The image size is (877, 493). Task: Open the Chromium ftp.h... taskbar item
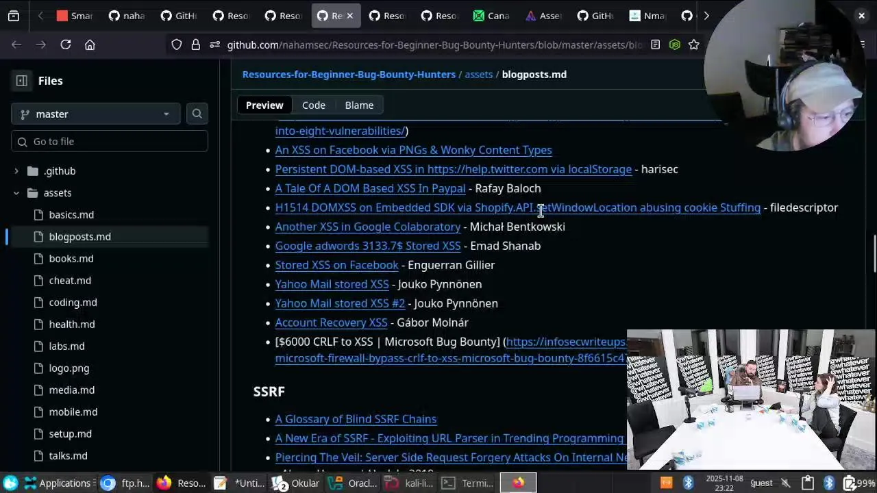[125, 483]
